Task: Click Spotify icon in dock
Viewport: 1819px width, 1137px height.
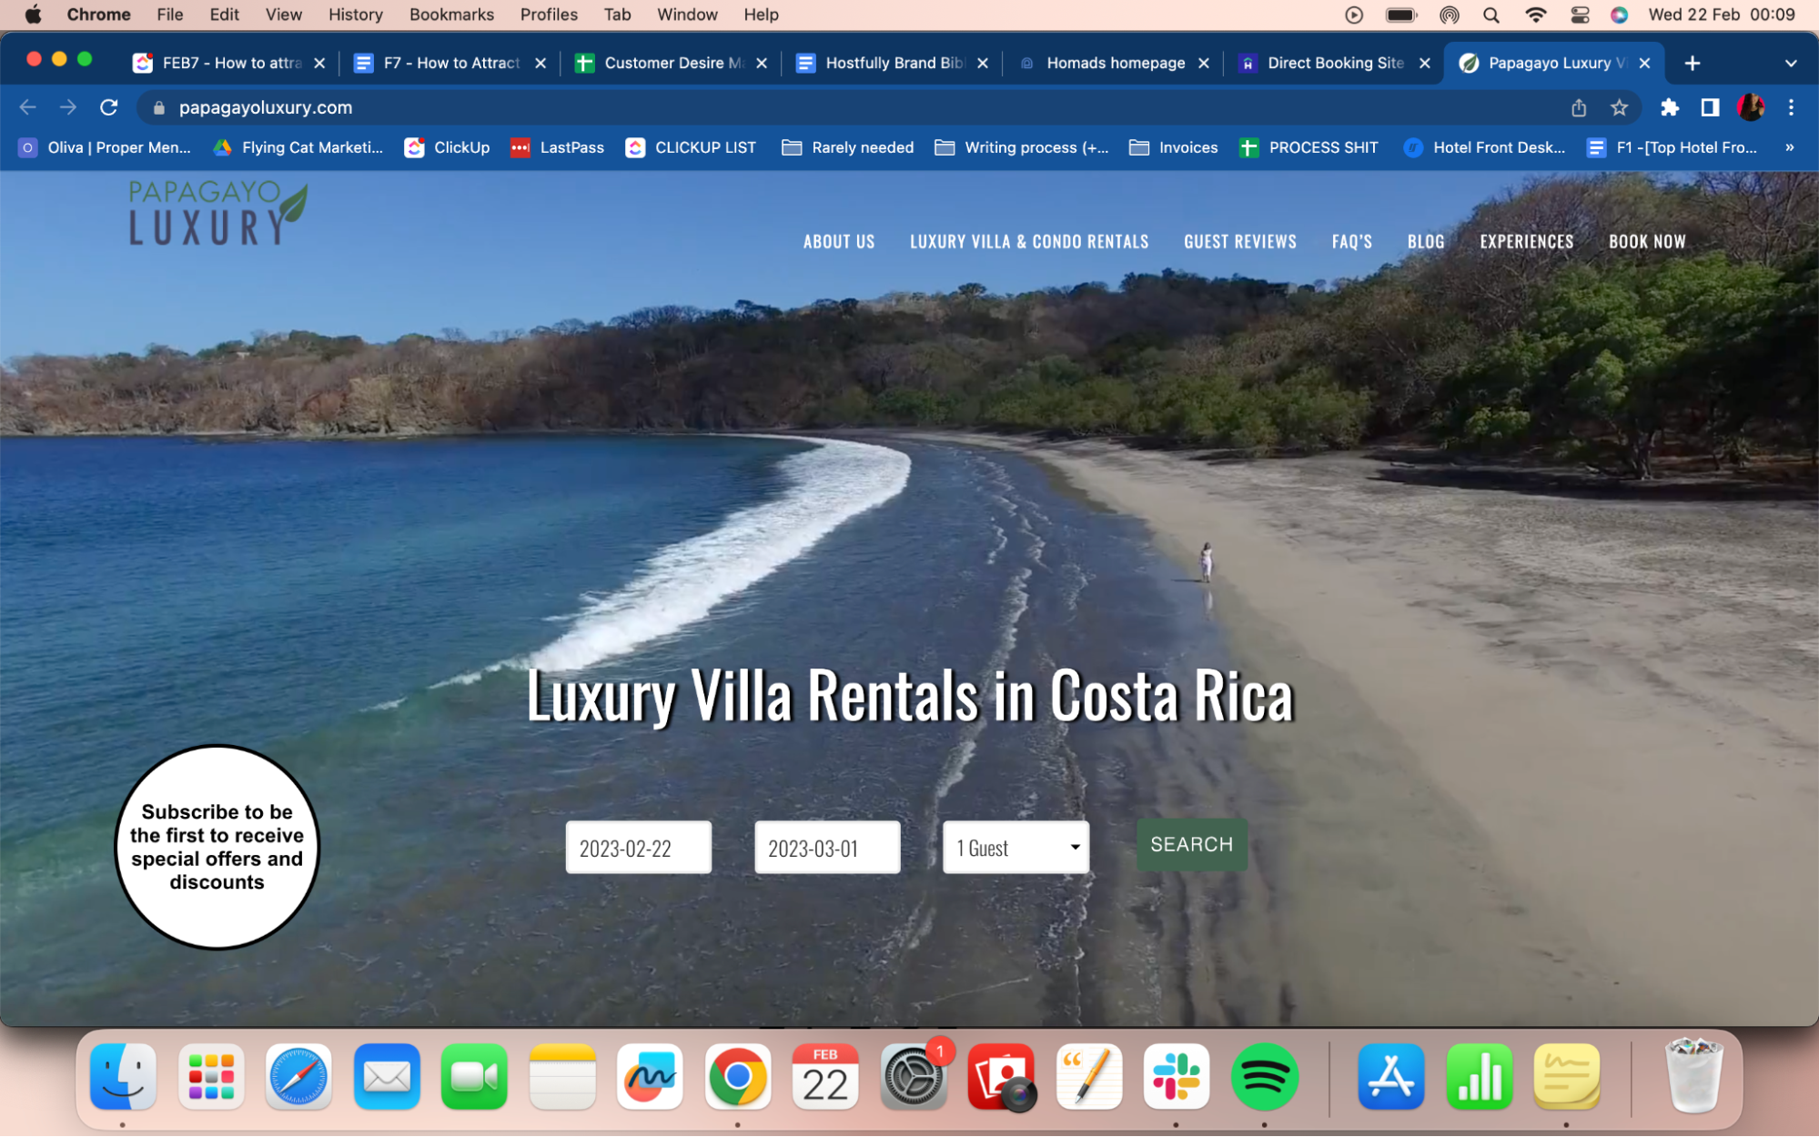Action: coord(1265,1077)
